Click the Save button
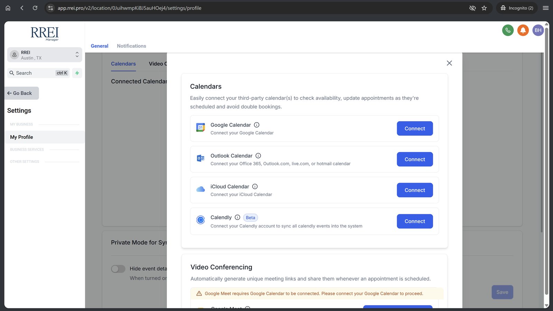Image resolution: width=553 pixels, height=311 pixels. 502,292
